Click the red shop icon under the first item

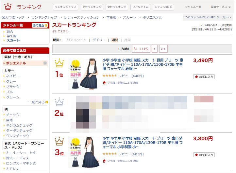[104, 83]
